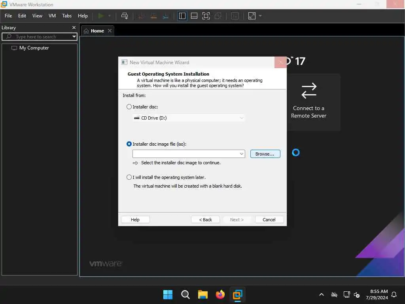
Task: Open the VM menu
Action: pos(52,16)
